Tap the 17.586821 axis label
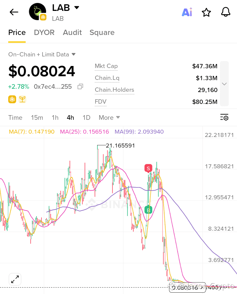 pyautogui.click(x=219, y=166)
